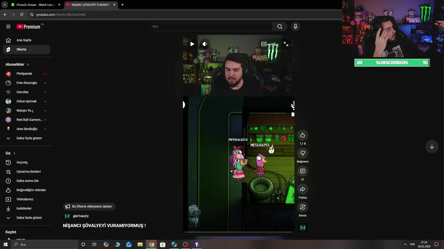
Task: Launch Copilot from the taskbar
Action: (106, 245)
